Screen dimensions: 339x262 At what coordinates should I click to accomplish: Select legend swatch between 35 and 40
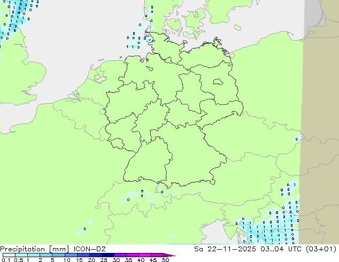132,255
